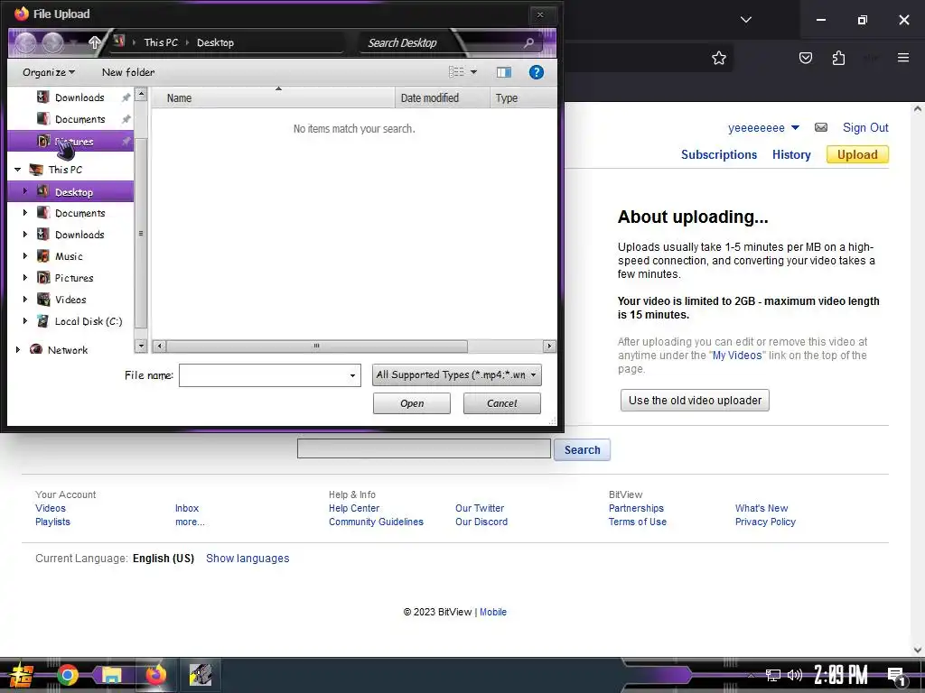Open Firefox extensions puzzle icon

(838, 58)
